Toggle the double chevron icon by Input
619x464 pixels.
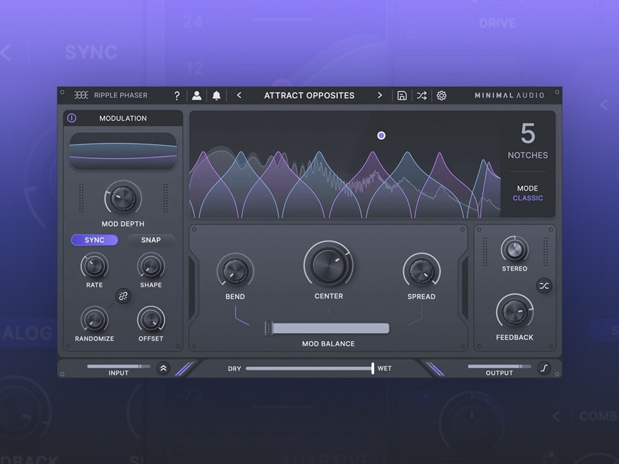click(163, 369)
